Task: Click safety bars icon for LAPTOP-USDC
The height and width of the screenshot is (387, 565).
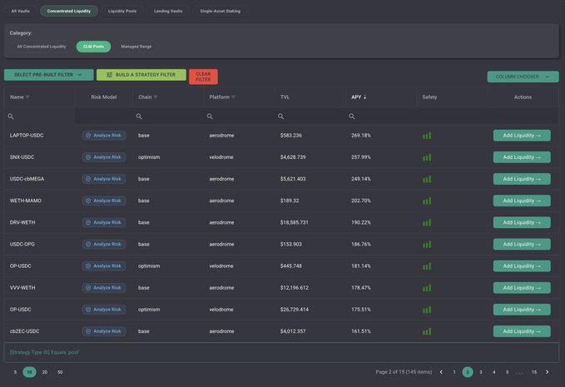Action: point(427,136)
